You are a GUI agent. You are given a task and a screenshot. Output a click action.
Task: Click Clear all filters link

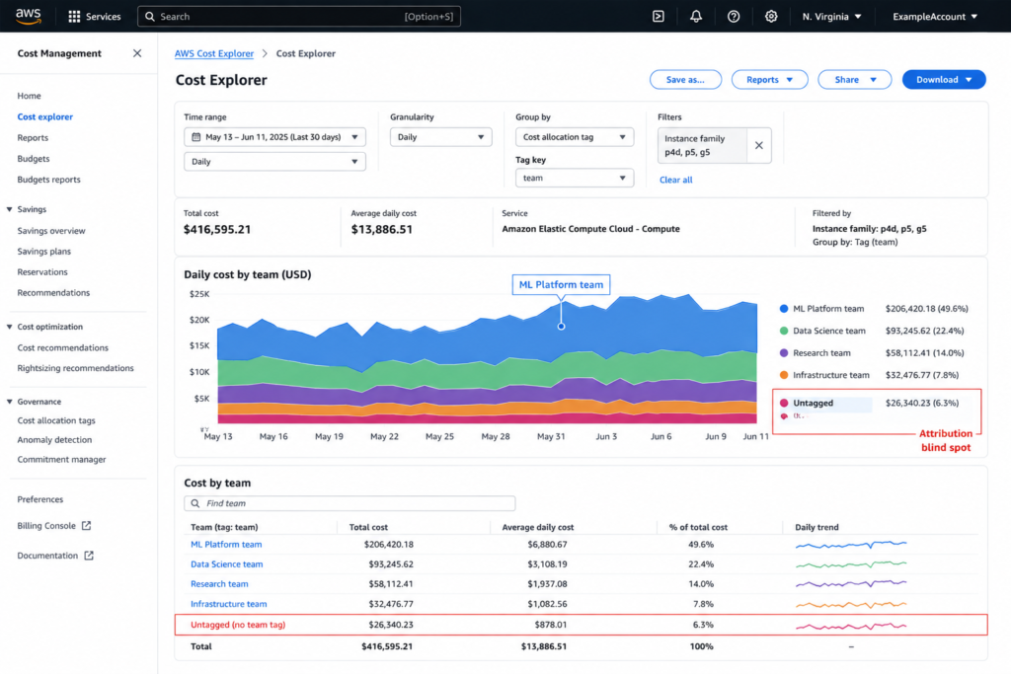[675, 180]
